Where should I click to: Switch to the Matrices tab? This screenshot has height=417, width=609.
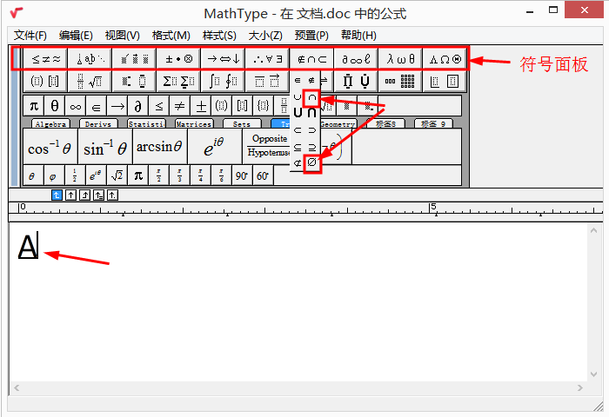click(194, 123)
